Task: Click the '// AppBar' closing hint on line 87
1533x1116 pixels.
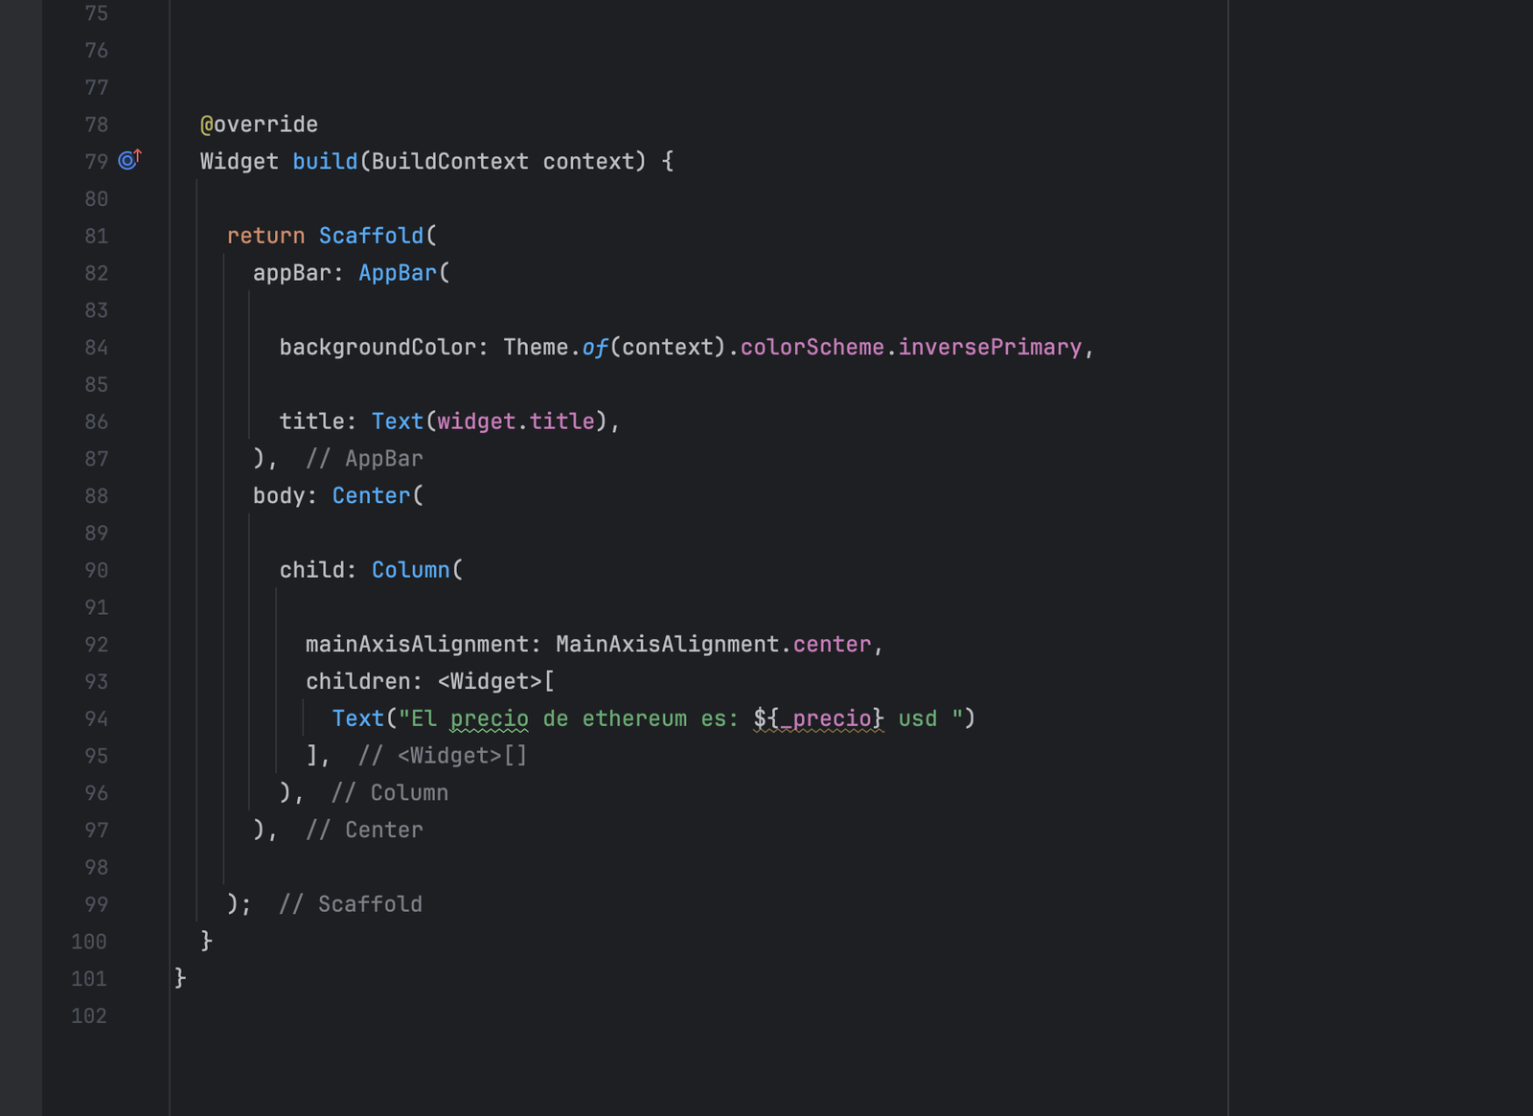Action: pos(364,459)
